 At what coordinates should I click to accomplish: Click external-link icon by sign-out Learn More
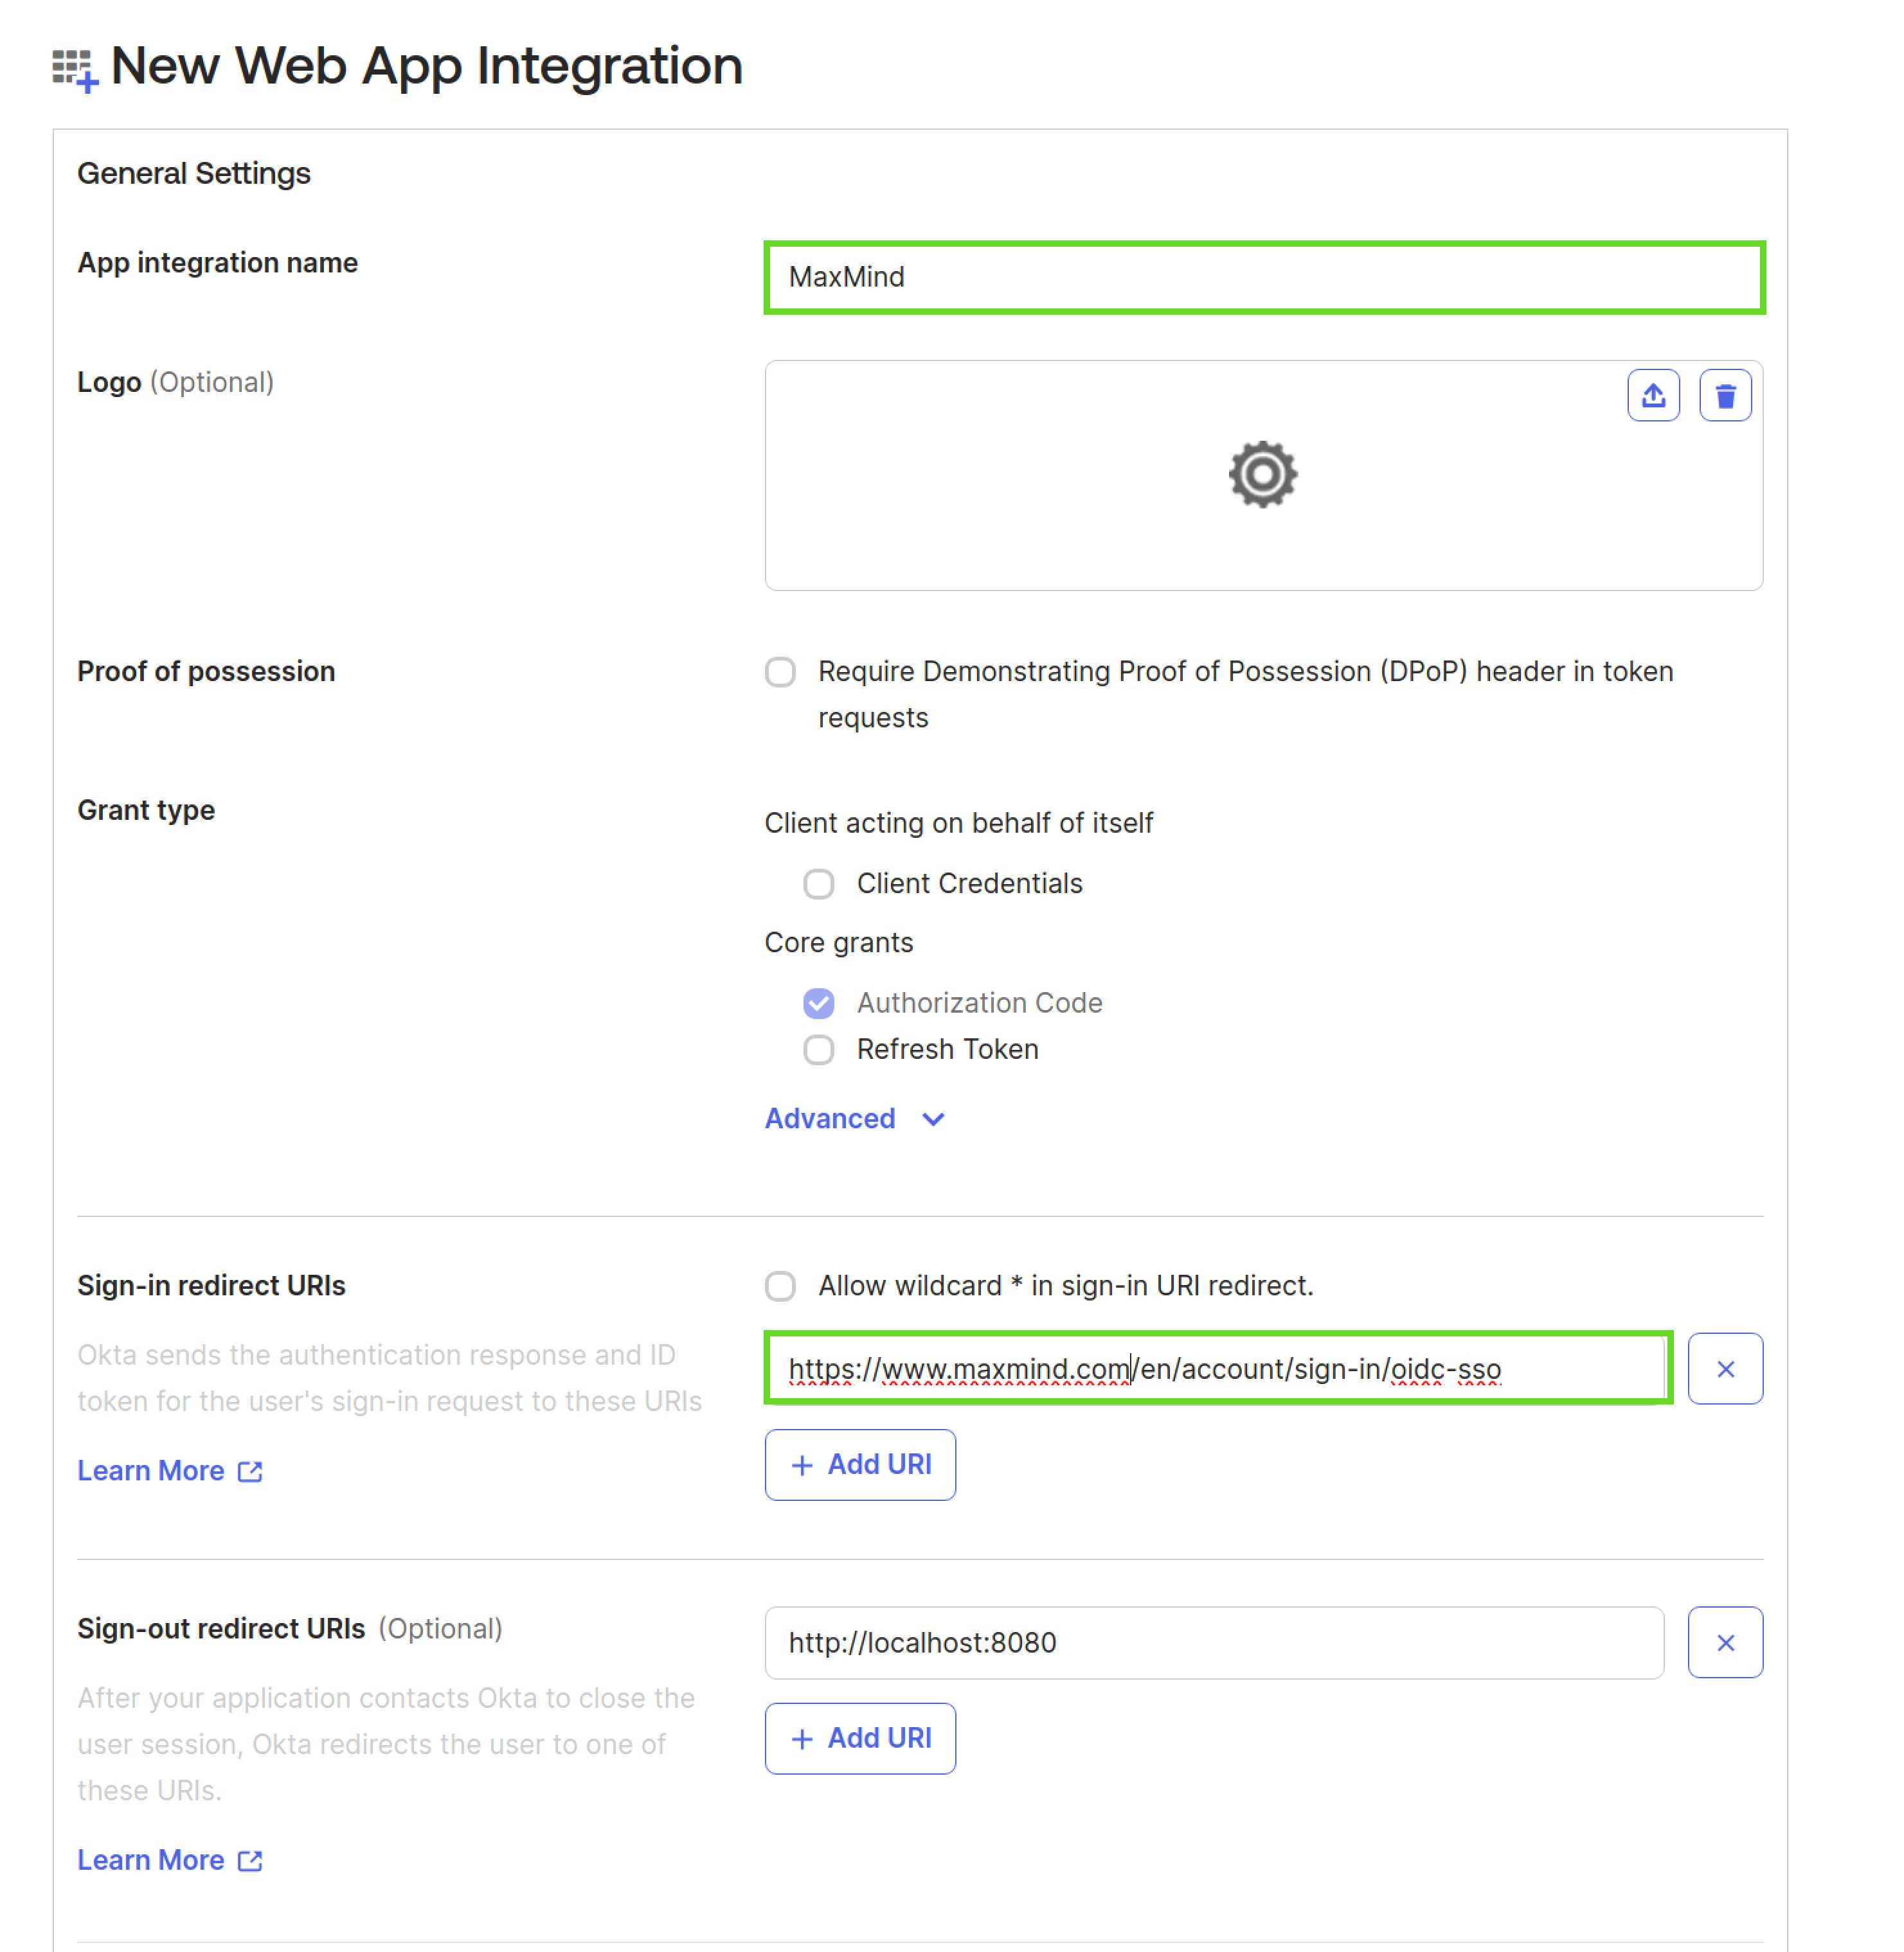click(250, 1860)
